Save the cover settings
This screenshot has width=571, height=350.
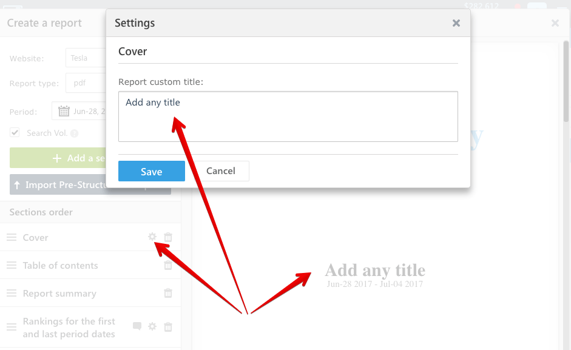click(152, 171)
